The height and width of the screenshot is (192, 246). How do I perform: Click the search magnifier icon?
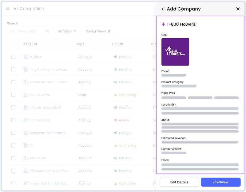pos(48,31)
